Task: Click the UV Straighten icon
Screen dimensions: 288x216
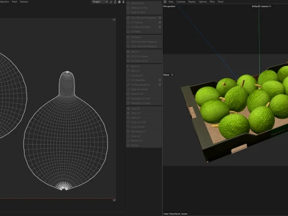Action: click(x=128, y=80)
